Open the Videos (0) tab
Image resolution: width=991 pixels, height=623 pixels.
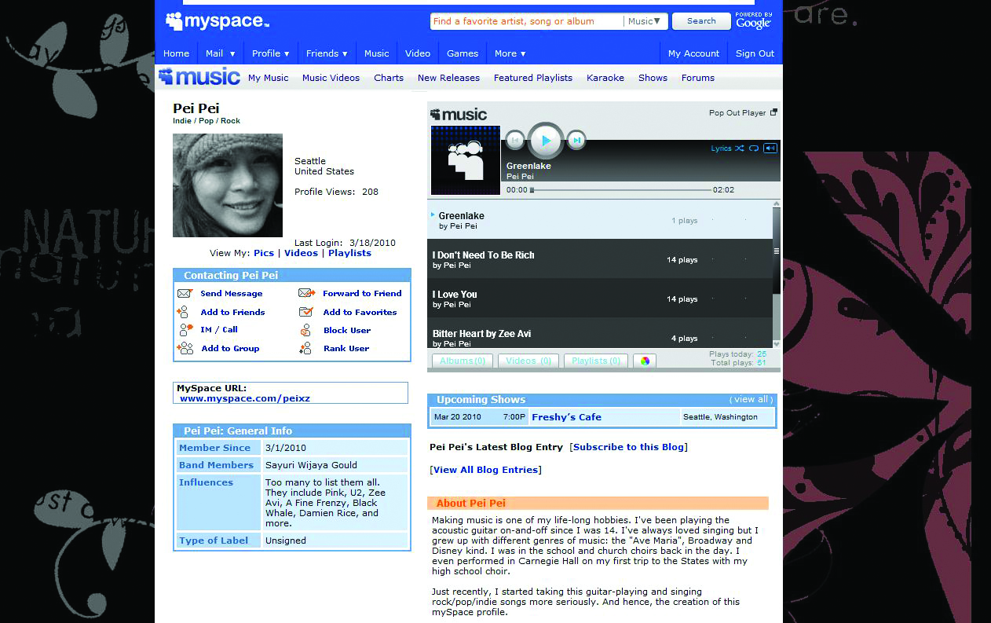528,361
